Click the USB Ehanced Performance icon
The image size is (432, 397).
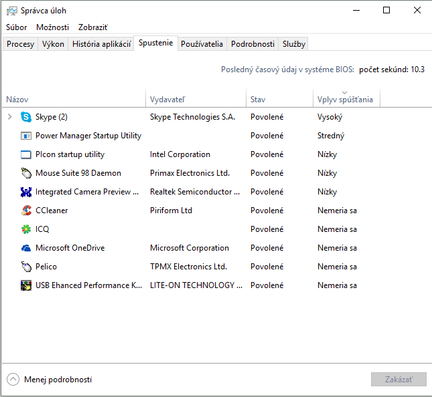(26, 285)
